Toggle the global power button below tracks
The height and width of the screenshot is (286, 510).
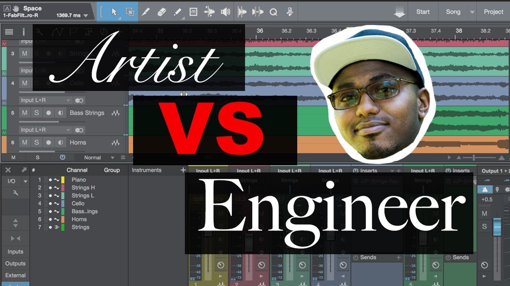pyautogui.click(x=62, y=157)
